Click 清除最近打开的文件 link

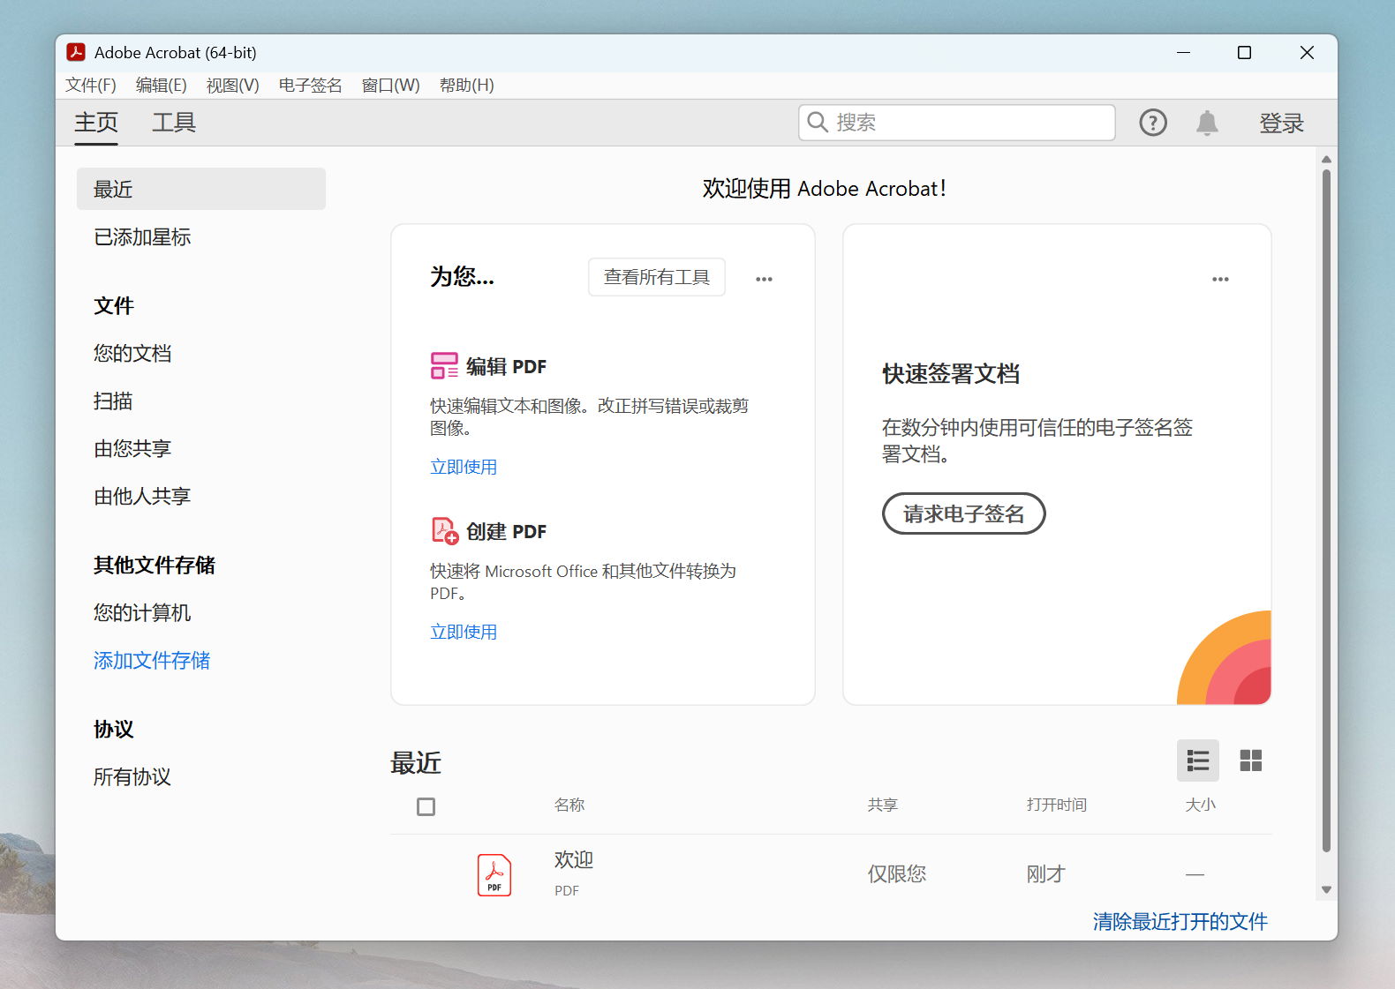(1180, 921)
